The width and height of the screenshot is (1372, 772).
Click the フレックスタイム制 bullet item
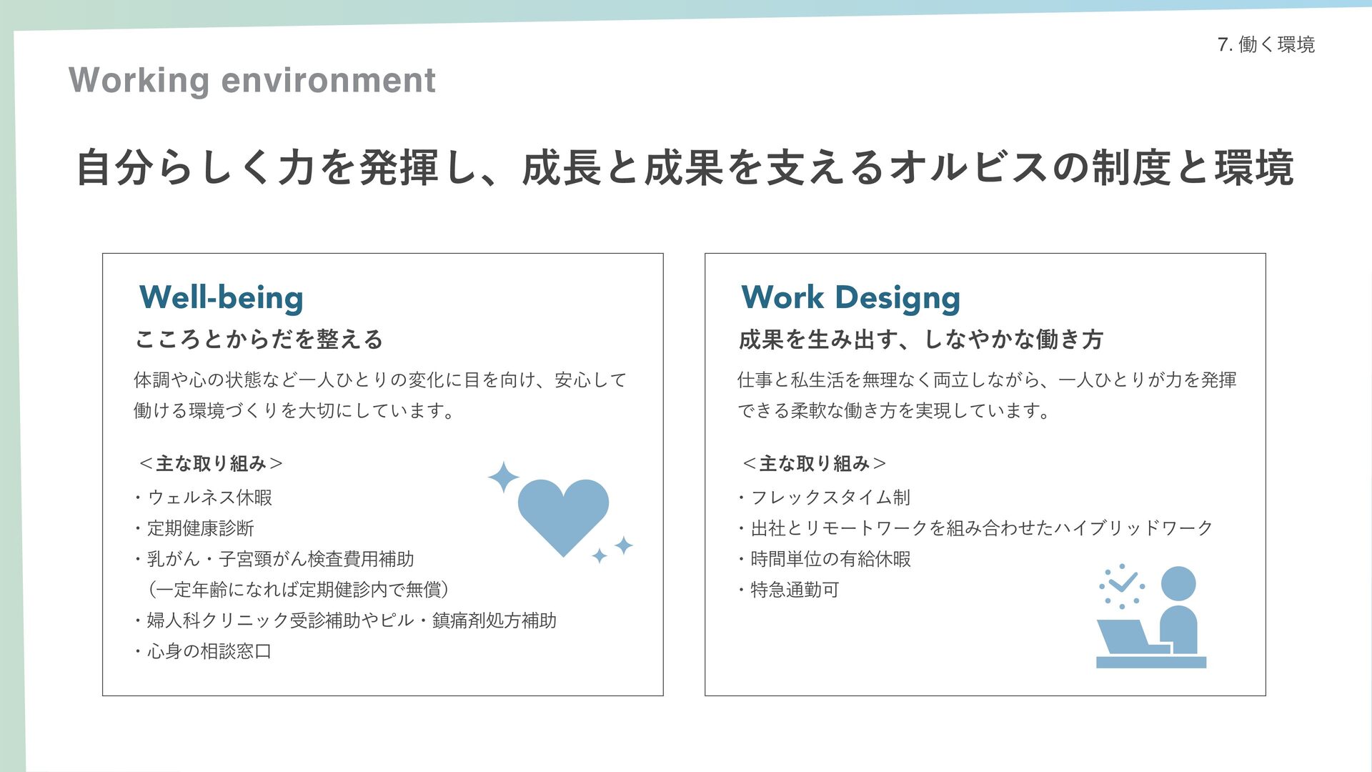830,498
